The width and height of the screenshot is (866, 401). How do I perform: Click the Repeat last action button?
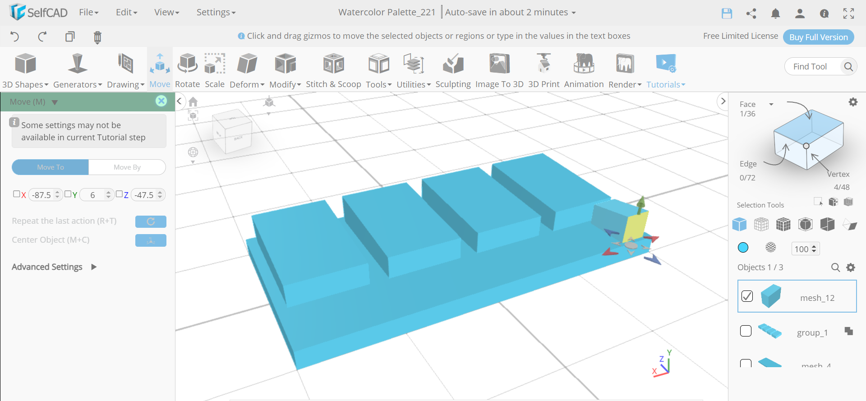click(151, 221)
